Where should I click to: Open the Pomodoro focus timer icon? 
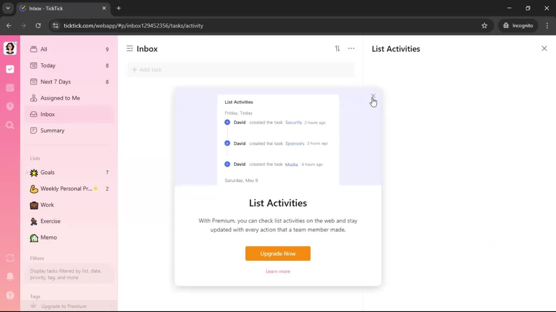coord(10,106)
